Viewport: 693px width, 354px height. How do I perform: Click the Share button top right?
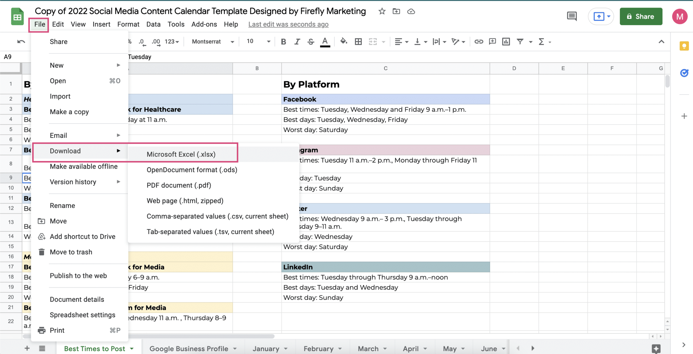click(x=640, y=16)
